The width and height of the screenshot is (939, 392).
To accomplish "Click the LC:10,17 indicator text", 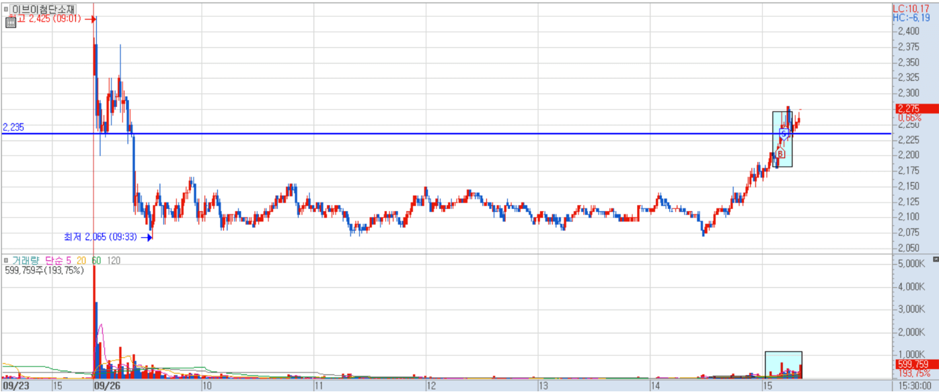I will click(911, 9).
